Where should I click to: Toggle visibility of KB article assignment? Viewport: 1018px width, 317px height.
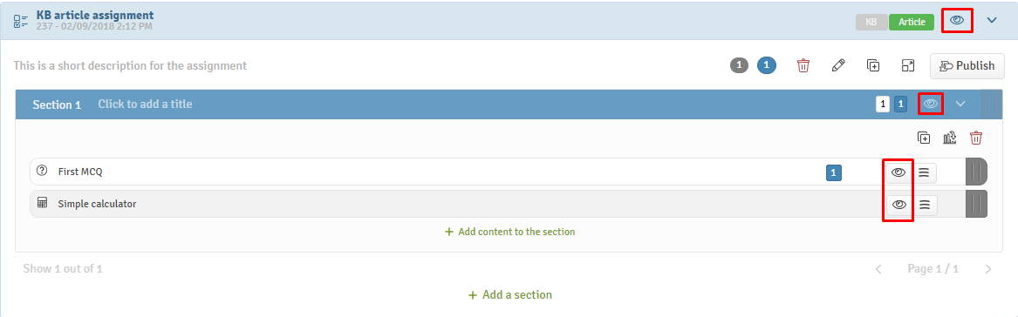click(x=956, y=21)
